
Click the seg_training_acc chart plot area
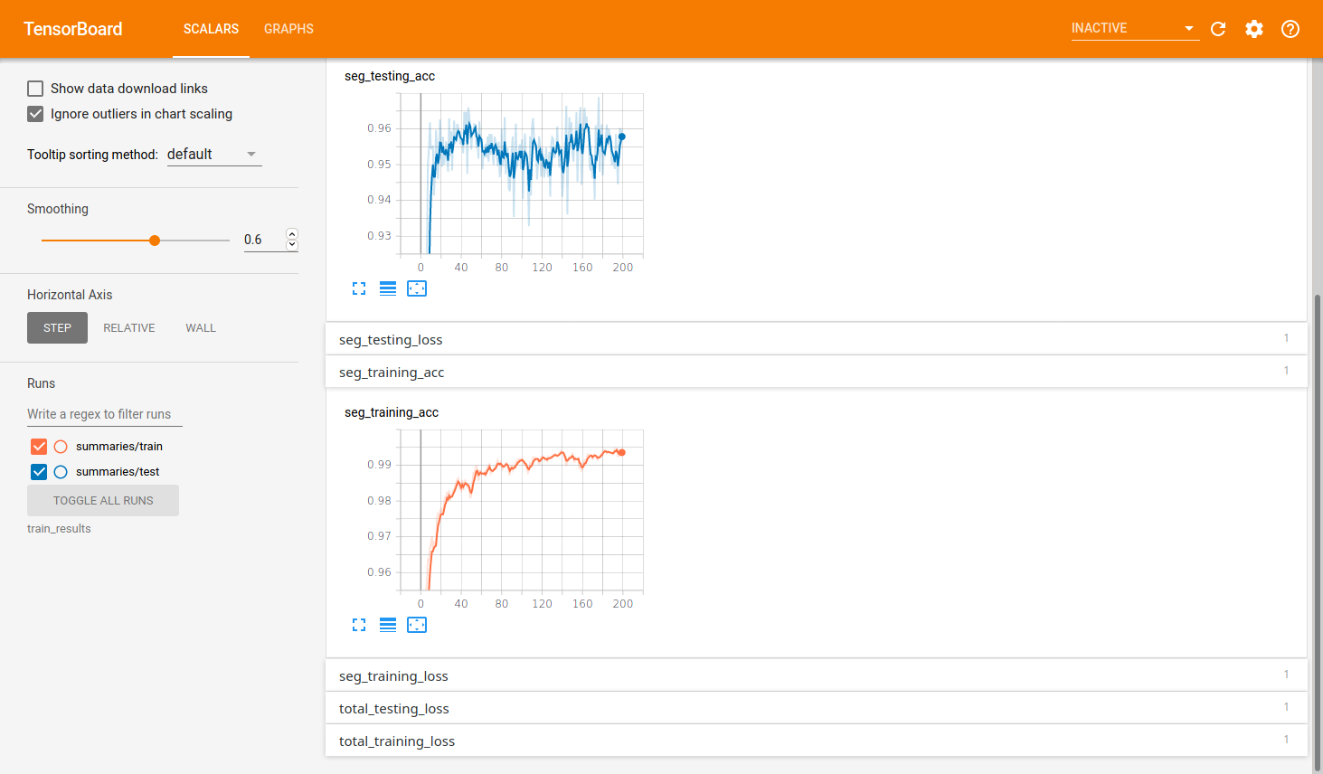coord(521,510)
